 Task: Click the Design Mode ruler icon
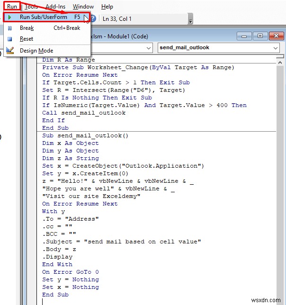(10, 50)
